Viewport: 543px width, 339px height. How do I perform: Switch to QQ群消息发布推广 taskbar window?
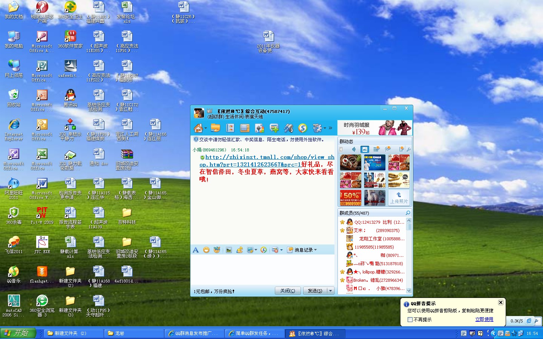tap(194, 333)
